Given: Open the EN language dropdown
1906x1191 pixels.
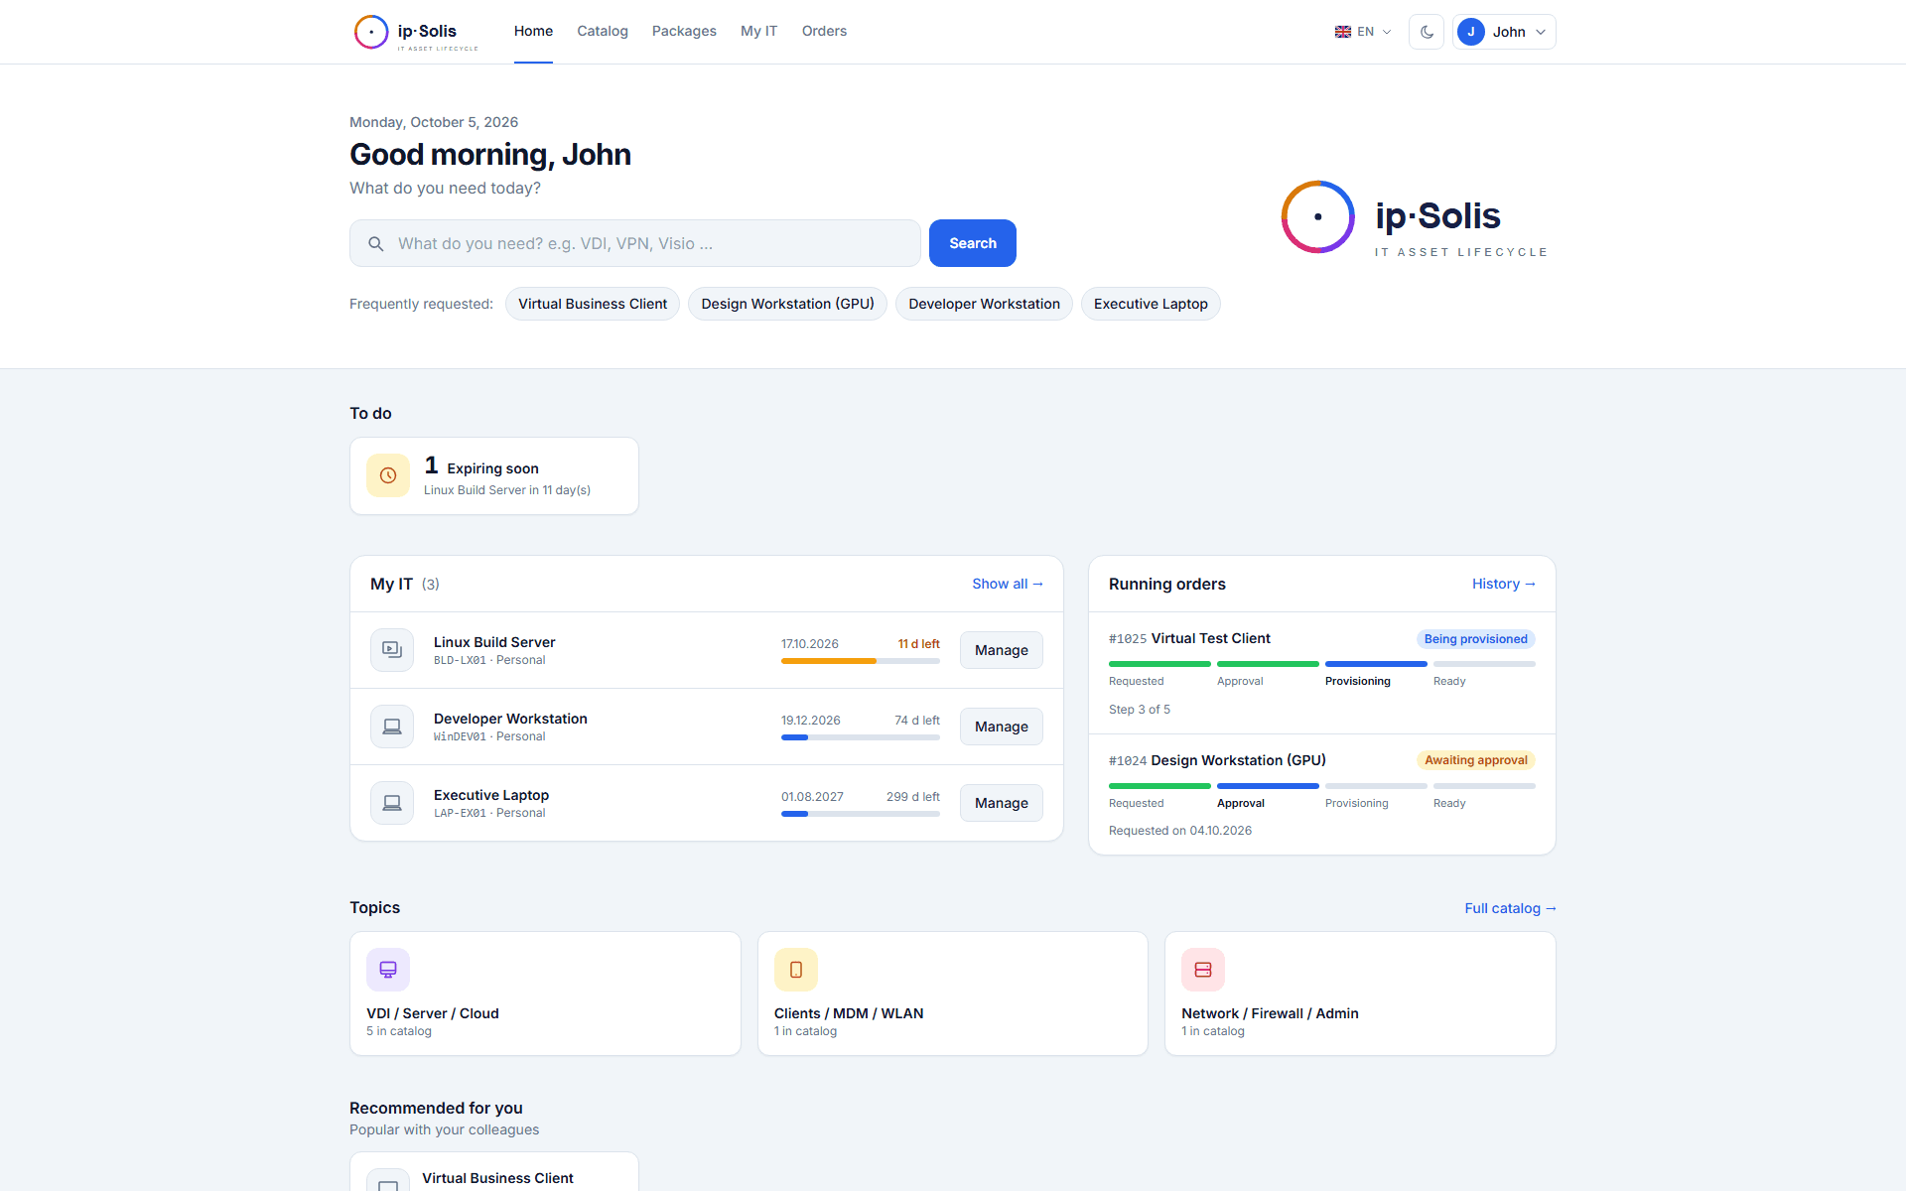Looking at the screenshot, I should coord(1363,32).
